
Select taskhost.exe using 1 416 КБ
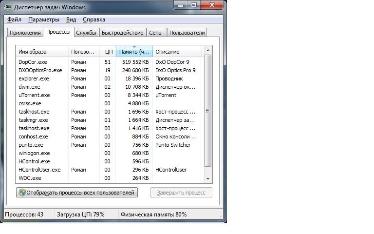tap(110, 128)
